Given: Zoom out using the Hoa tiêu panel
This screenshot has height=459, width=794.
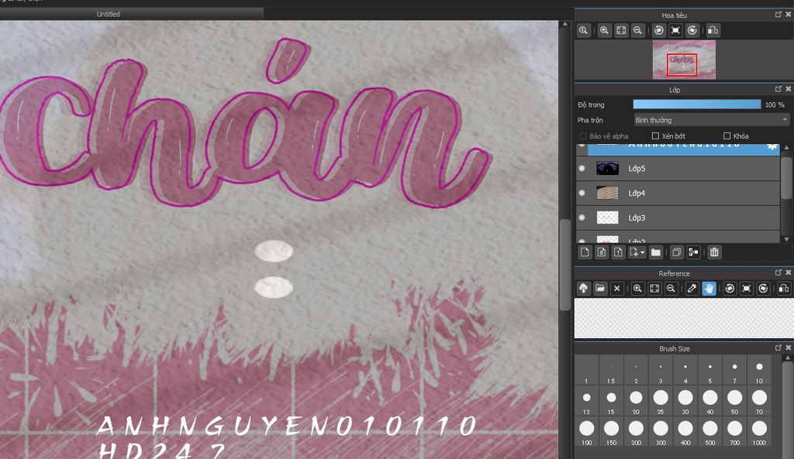Looking at the screenshot, I should [637, 30].
